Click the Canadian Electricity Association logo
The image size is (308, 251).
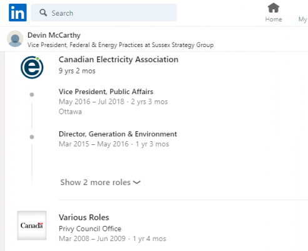32,67
